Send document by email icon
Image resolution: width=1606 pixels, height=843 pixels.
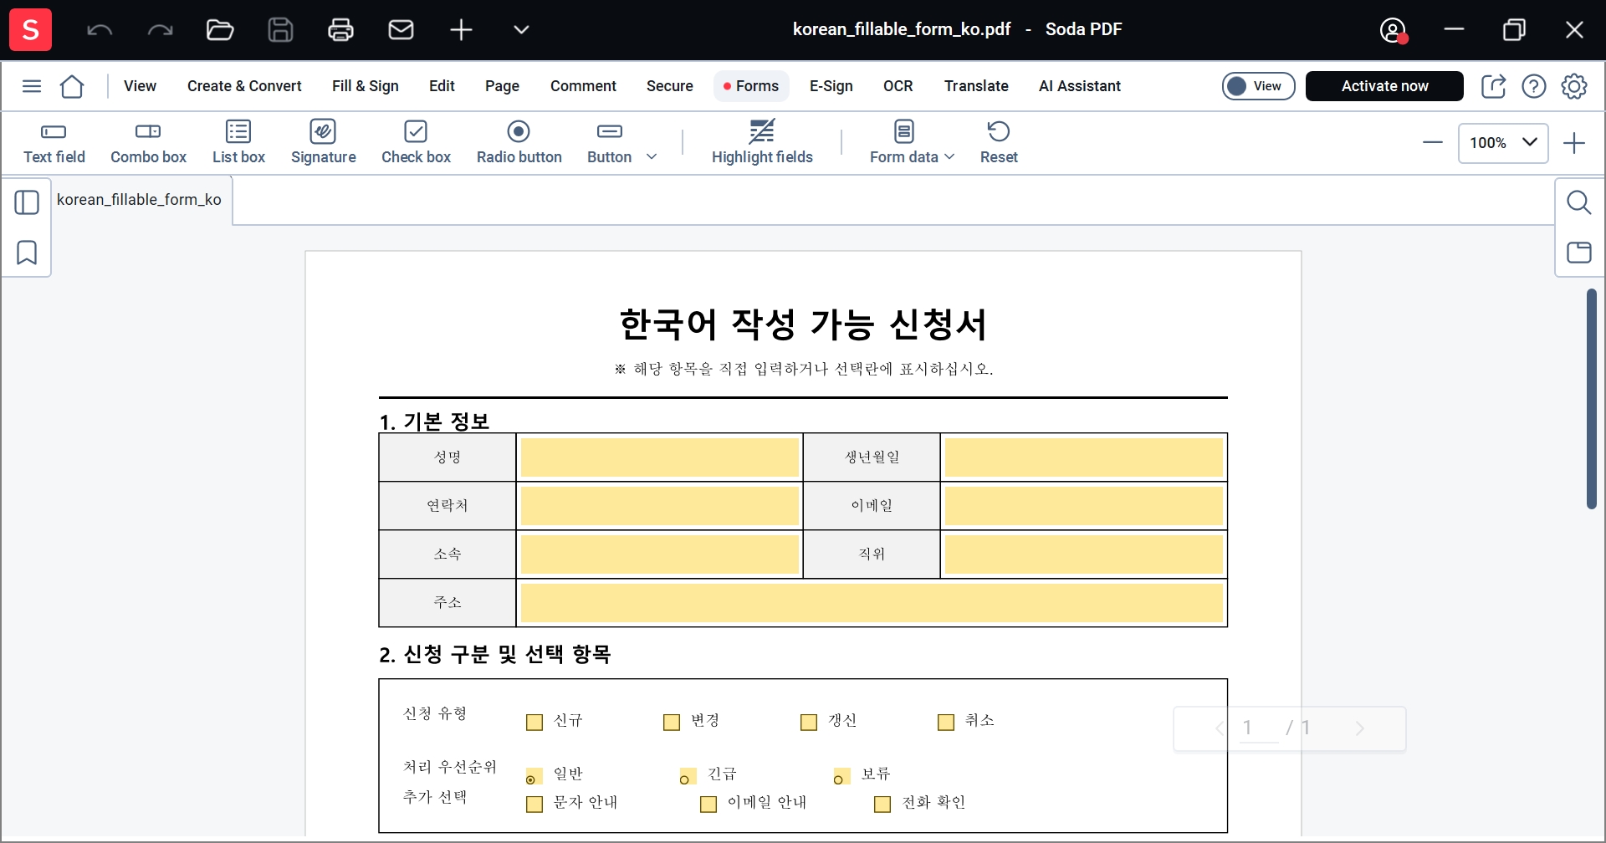[401, 30]
